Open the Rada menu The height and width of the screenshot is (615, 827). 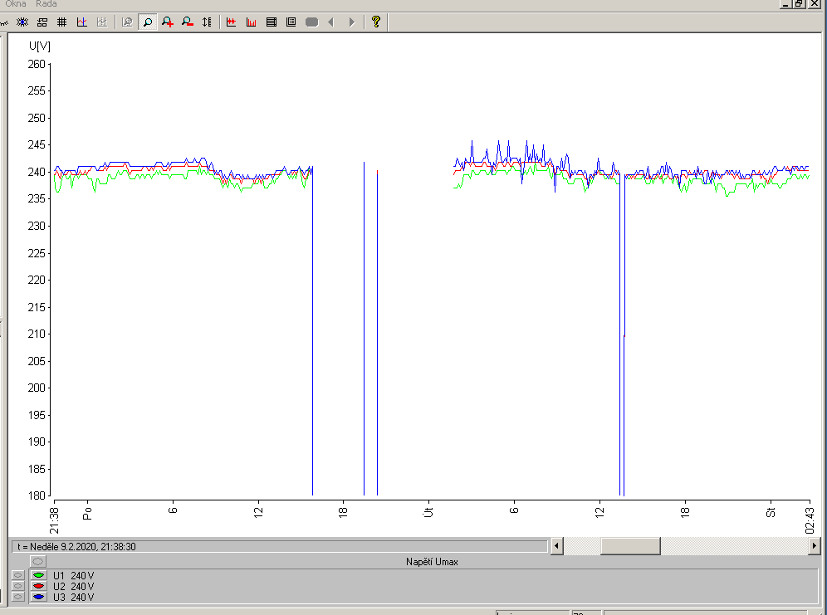point(46,4)
